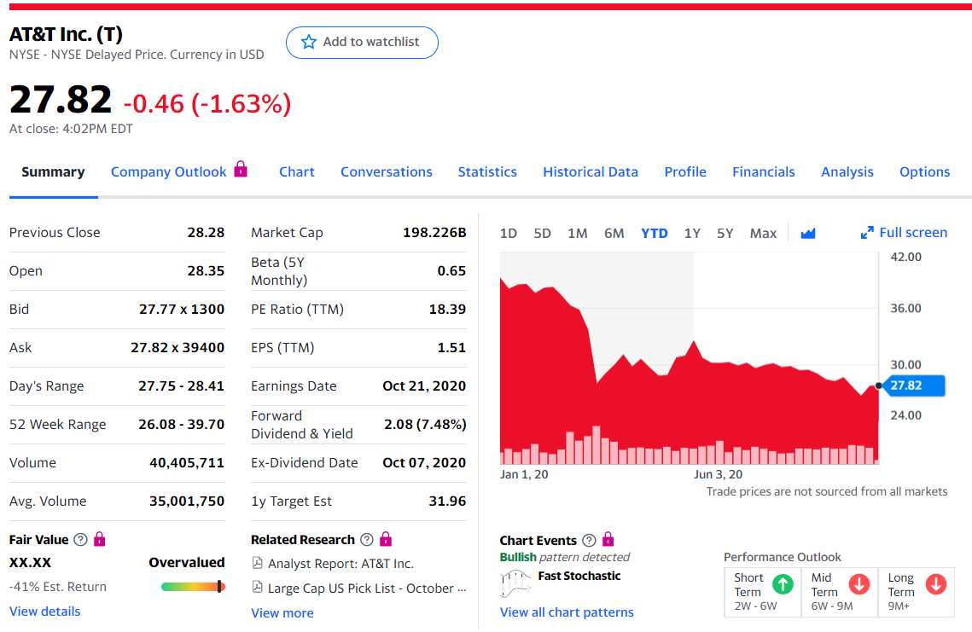Screen dimensions: 972x632
Task: Open the chart type area icon
Action: click(808, 234)
